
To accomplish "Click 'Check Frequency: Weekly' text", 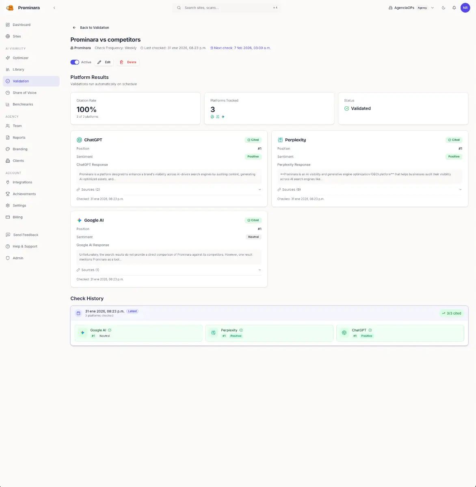I will point(116,48).
